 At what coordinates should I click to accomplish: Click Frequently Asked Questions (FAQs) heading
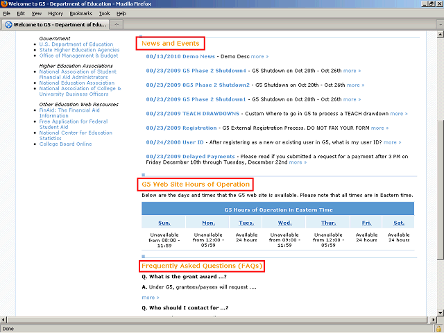tap(202, 266)
